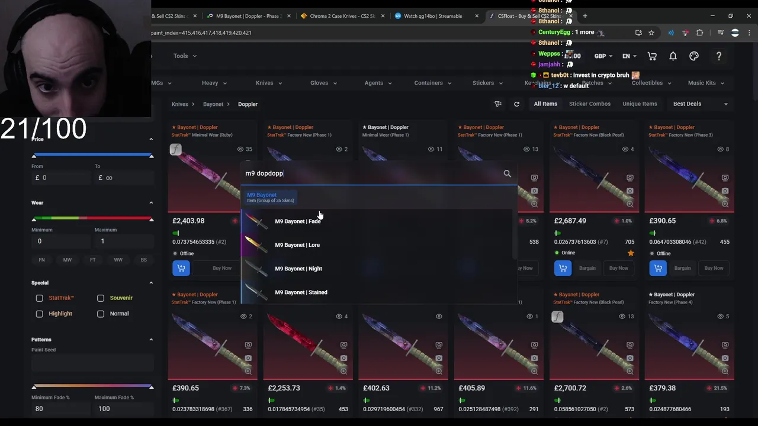This screenshot has height=426, width=758.
Task: Inspect the £379.38 Phase 4 in-game icon
Action: [725, 345]
